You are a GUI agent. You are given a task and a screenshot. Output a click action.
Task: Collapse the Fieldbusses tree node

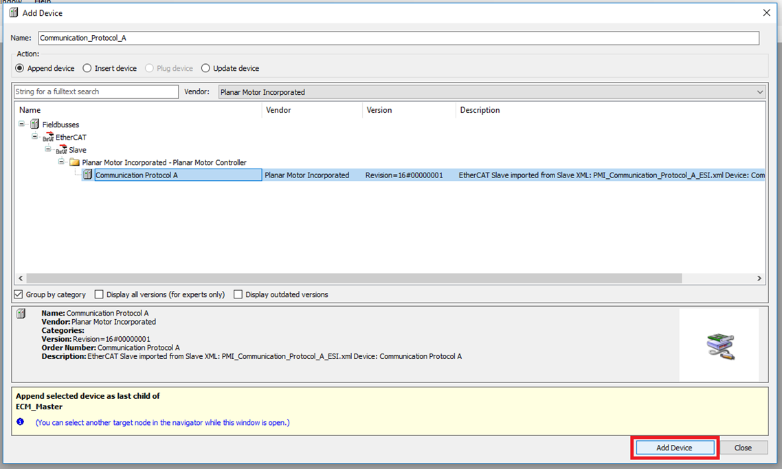(x=22, y=124)
